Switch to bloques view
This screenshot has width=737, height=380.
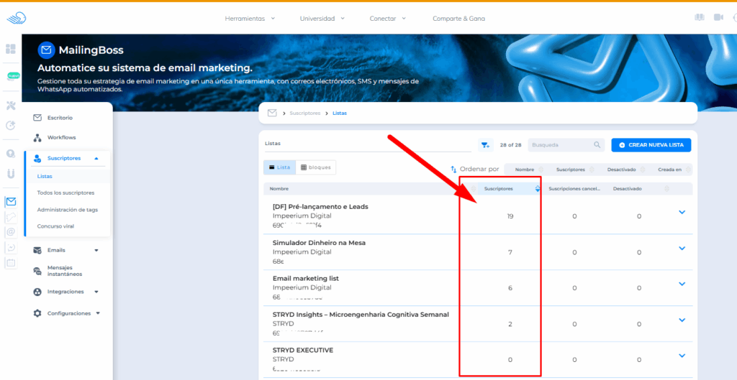316,167
